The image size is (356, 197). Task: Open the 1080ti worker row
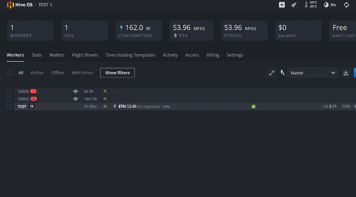23,99
